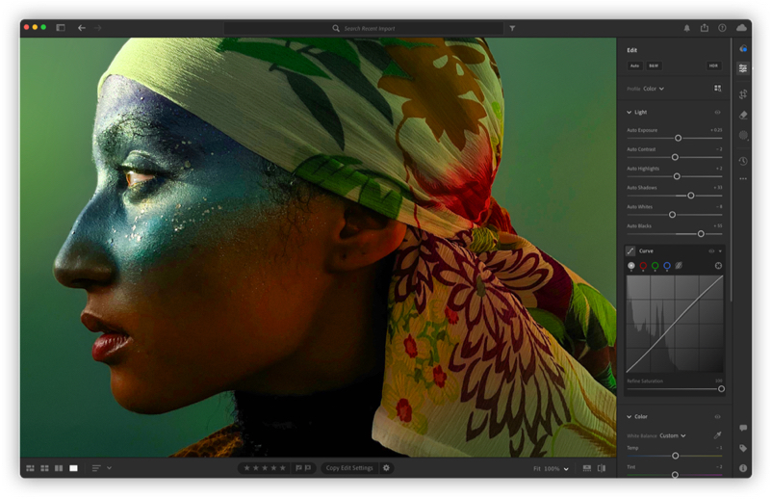771x499 pixels.
Task: Collapse the Color section
Action: (x=629, y=416)
